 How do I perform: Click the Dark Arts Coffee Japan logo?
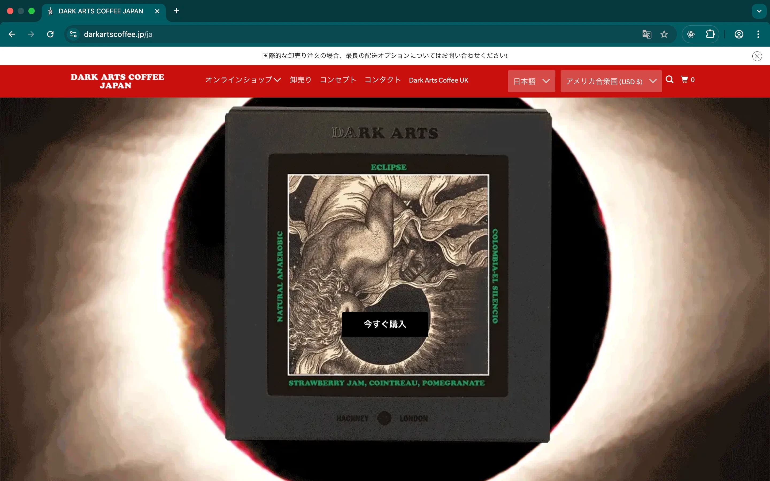tap(117, 81)
